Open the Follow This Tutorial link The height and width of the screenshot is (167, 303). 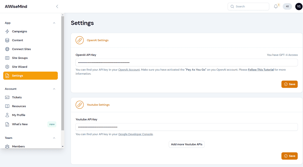261,70
